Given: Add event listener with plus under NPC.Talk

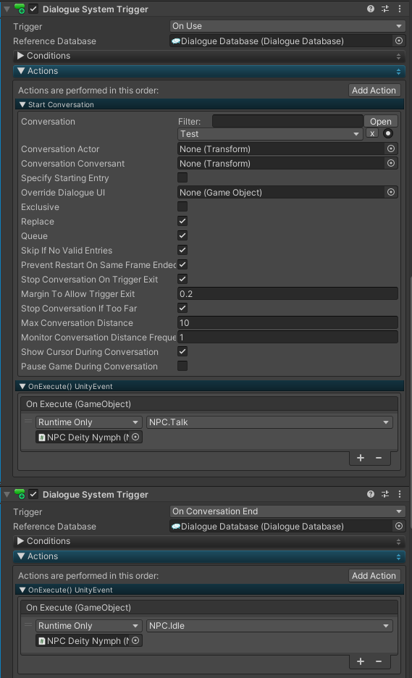Looking at the screenshot, I should tap(361, 458).
